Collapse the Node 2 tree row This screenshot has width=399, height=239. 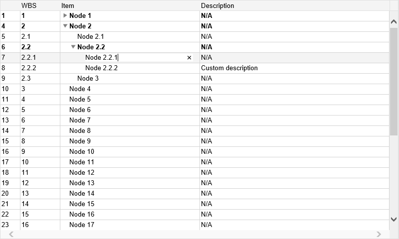point(65,26)
